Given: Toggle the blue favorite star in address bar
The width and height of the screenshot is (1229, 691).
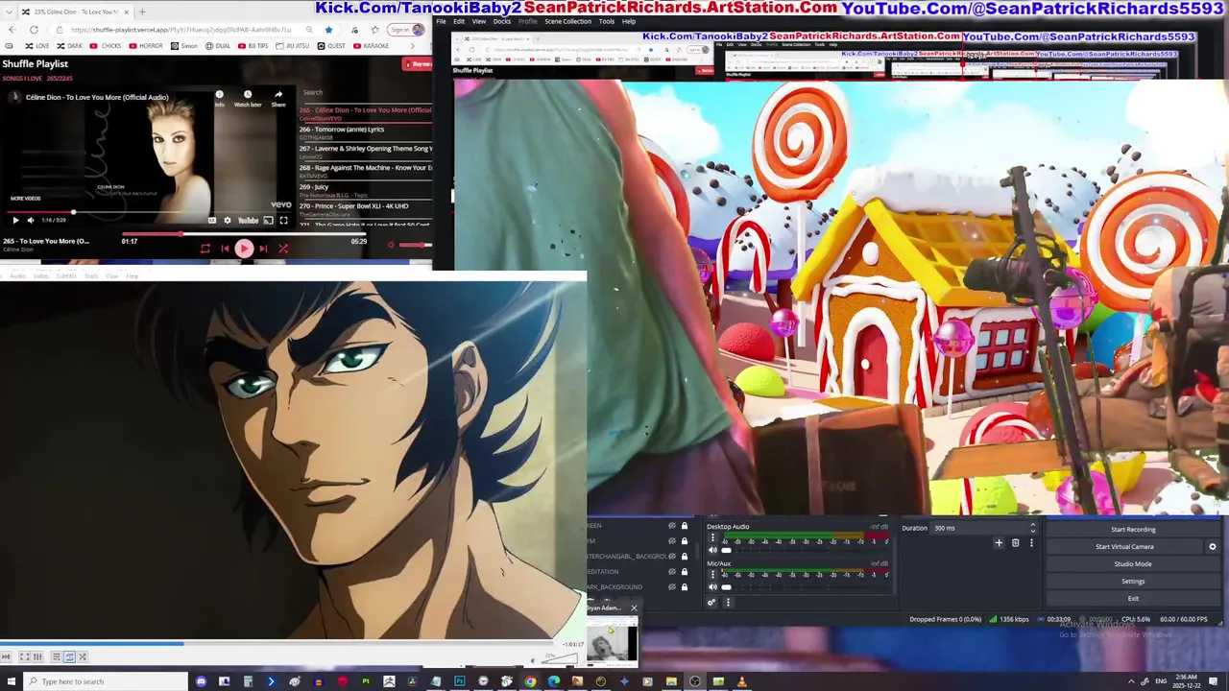Looking at the screenshot, I should tap(328, 30).
